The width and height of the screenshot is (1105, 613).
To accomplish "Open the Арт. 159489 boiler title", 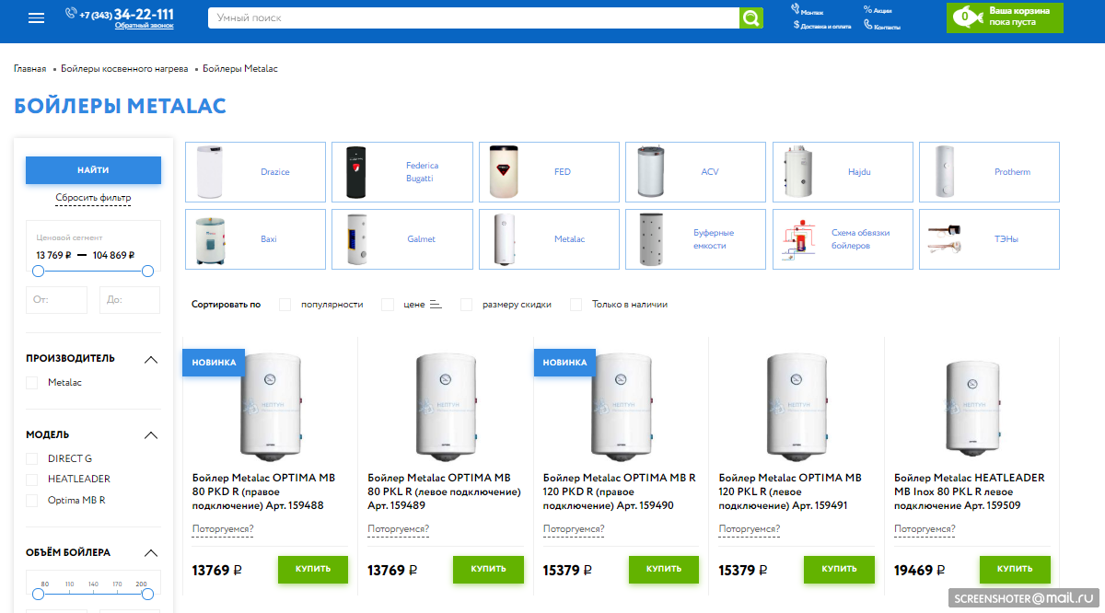I will (444, 492).
